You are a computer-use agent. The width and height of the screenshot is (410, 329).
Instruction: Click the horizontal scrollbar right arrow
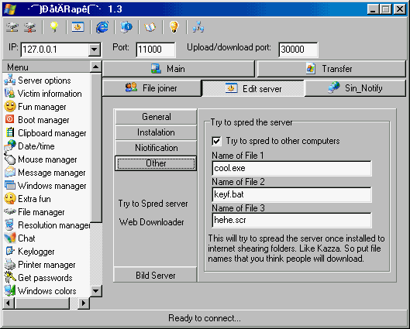point(84,303)
